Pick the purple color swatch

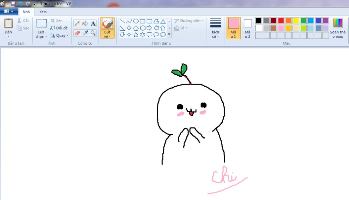(x=325, y=21)
